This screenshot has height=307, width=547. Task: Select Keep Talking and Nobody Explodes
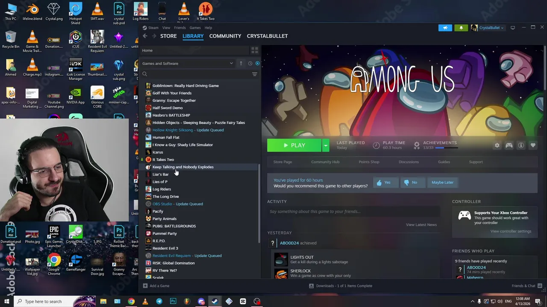click(x=200, y=167)
